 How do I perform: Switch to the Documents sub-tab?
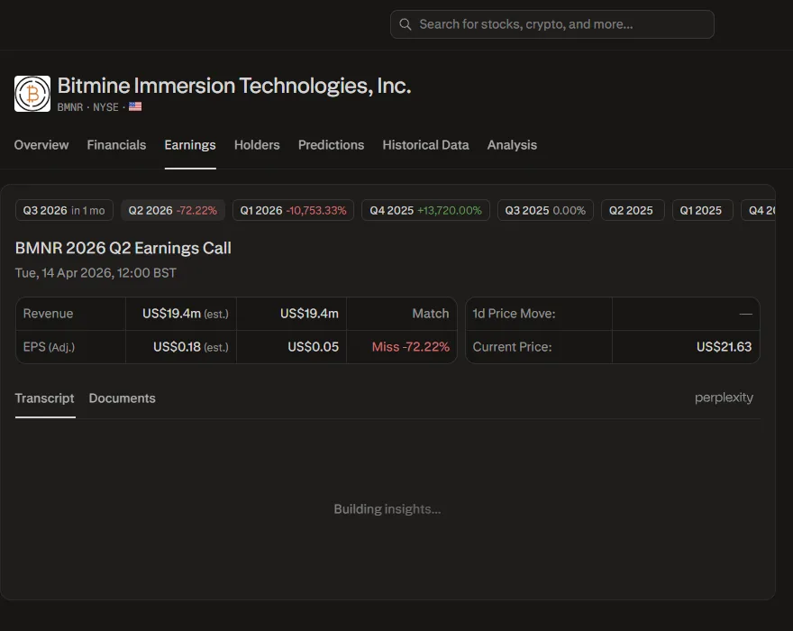(x=123, y=398)
